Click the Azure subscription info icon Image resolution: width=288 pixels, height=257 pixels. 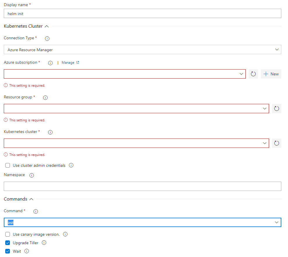tap(50, 63)
